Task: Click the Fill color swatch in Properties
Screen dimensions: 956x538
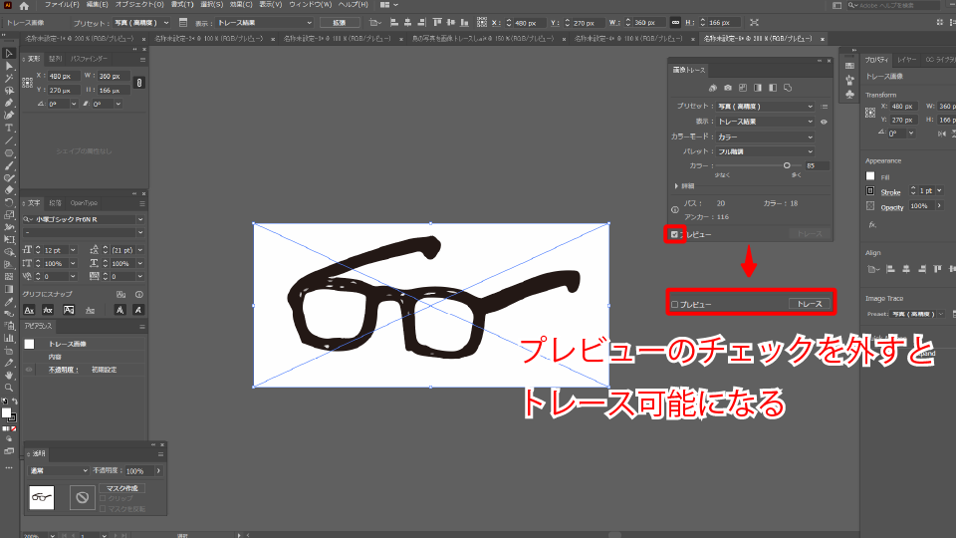Action: [x=870, y=176]
